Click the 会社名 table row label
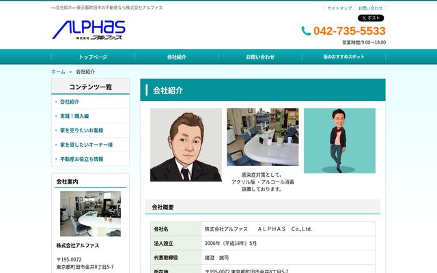Screen dimensions: 437x273 [x=161, y=229]
